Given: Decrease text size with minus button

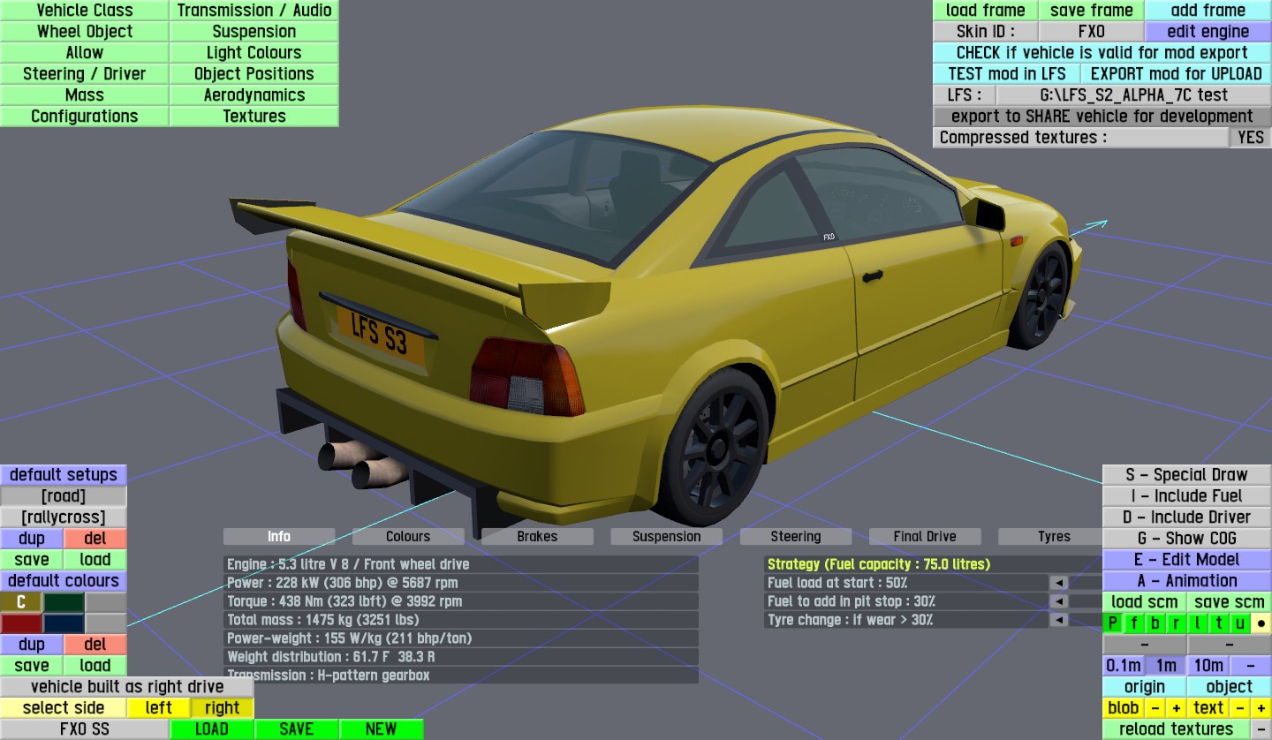Looking at the screenshot, I should [x=1240, y=708].
